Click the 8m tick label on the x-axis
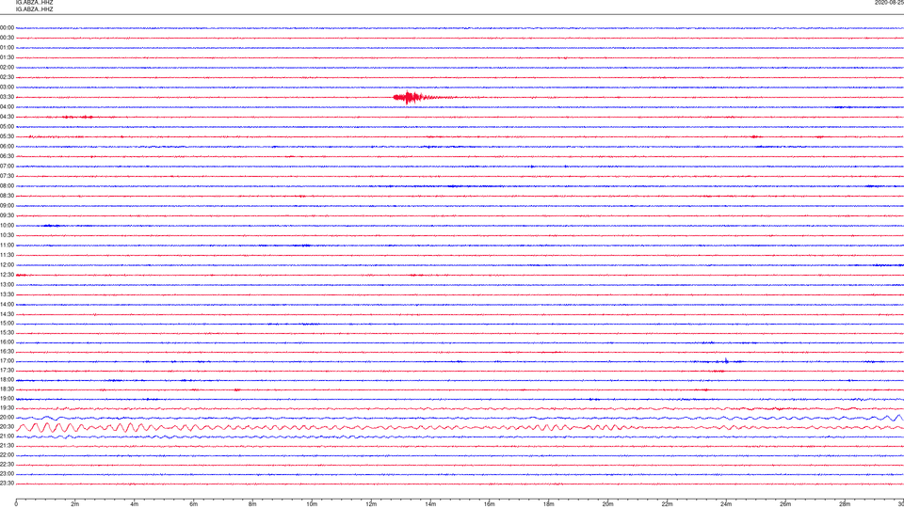 [252, 504]
